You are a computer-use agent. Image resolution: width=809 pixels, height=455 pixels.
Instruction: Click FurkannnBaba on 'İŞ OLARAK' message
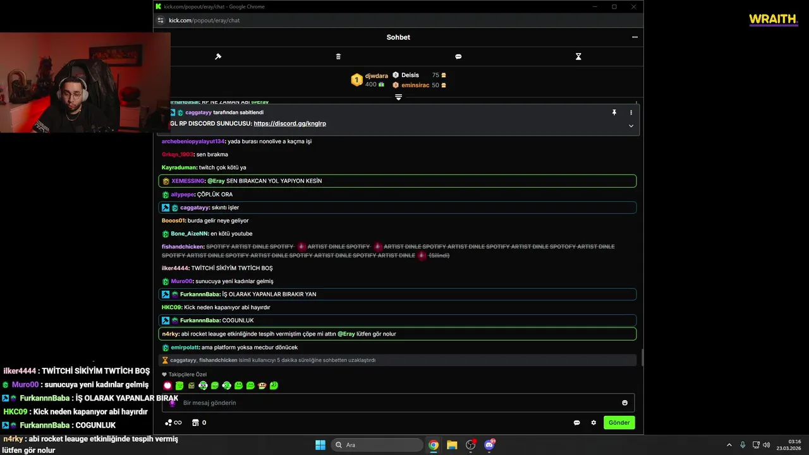pyautogui.click(x=200, y=294)
